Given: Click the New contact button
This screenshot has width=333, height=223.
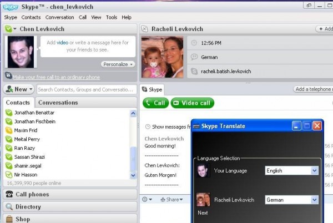Looking at the screenshot, I should [19, 89].
